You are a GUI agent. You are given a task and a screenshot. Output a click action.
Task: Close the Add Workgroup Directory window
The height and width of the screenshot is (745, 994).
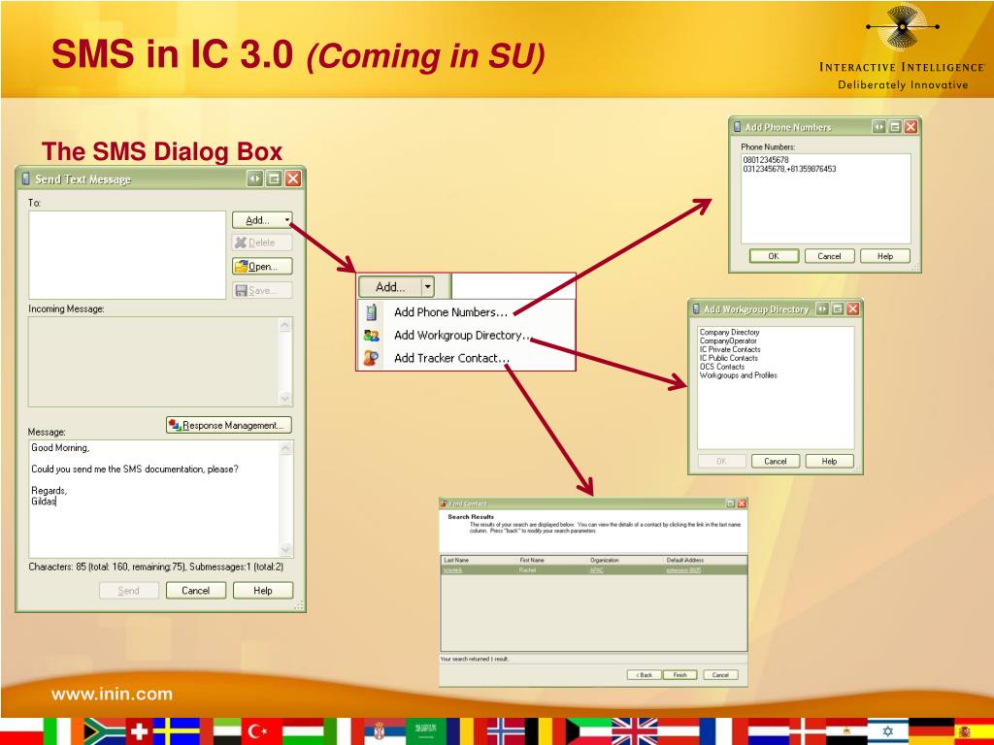852,308
